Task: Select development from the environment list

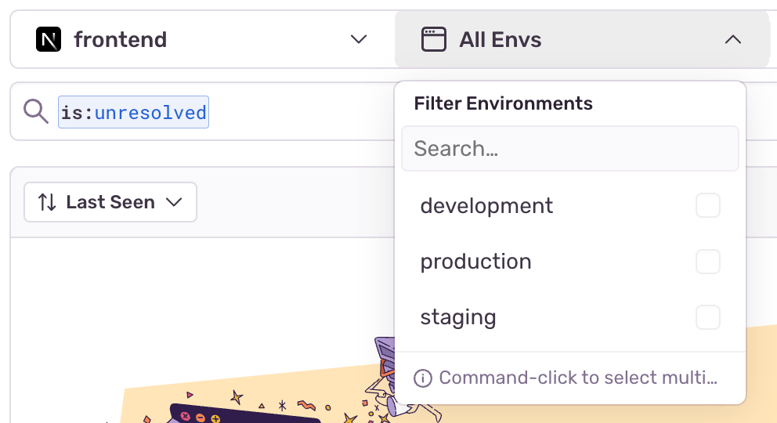Action: click(570, 205)
